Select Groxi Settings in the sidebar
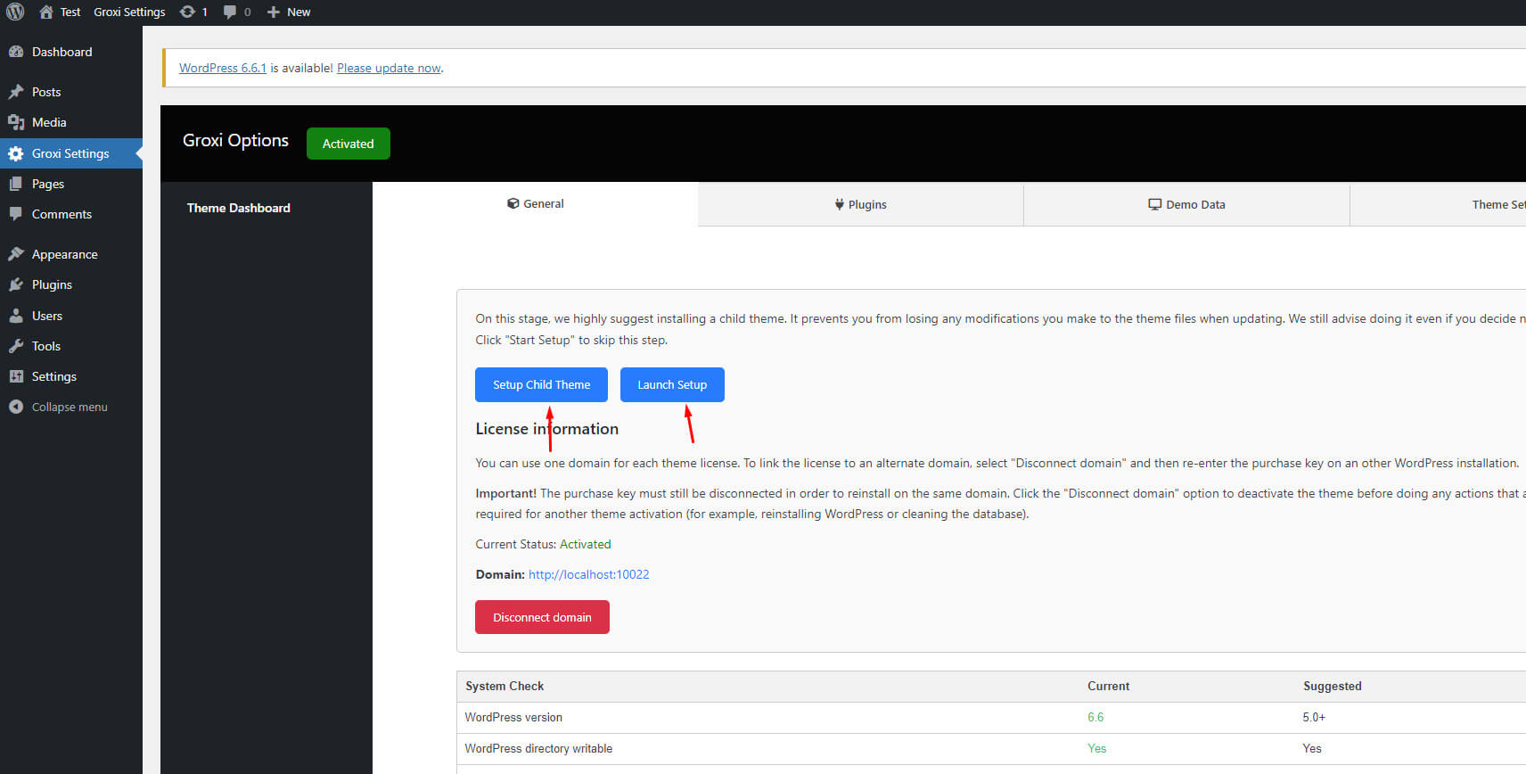 click(x=71, y=153)
